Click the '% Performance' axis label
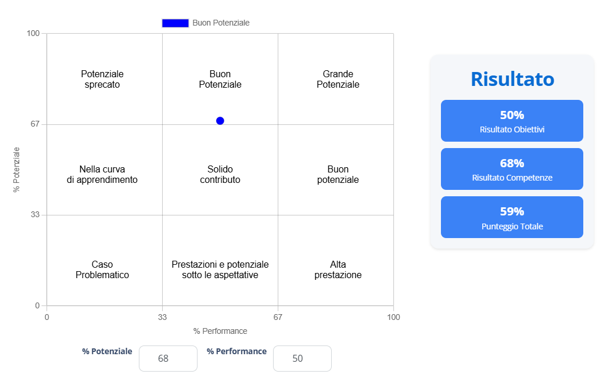 (x=220, y=331)
